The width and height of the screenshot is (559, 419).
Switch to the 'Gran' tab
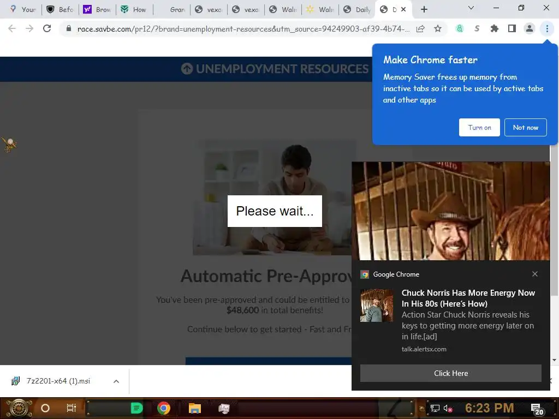click(x=172, y=10)
